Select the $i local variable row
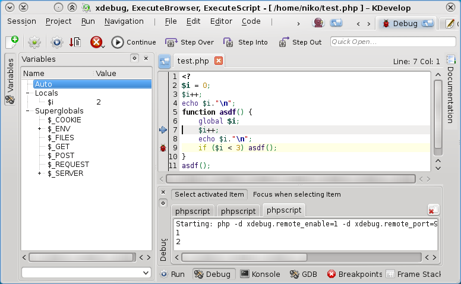The height and width of the screenshot is (284, 461). pos(50,102)
